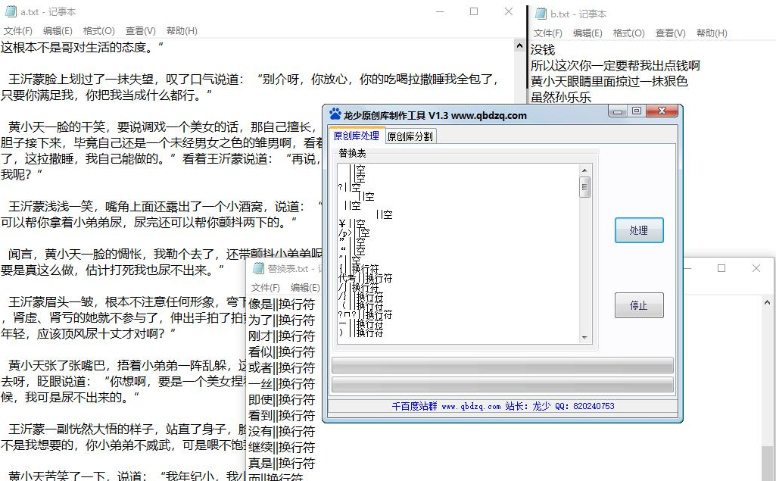The width and height of the screenshot is (776, 481).
Task: Open 查看(V) menu in b.txt Notepad
Action: pos(670,33)
